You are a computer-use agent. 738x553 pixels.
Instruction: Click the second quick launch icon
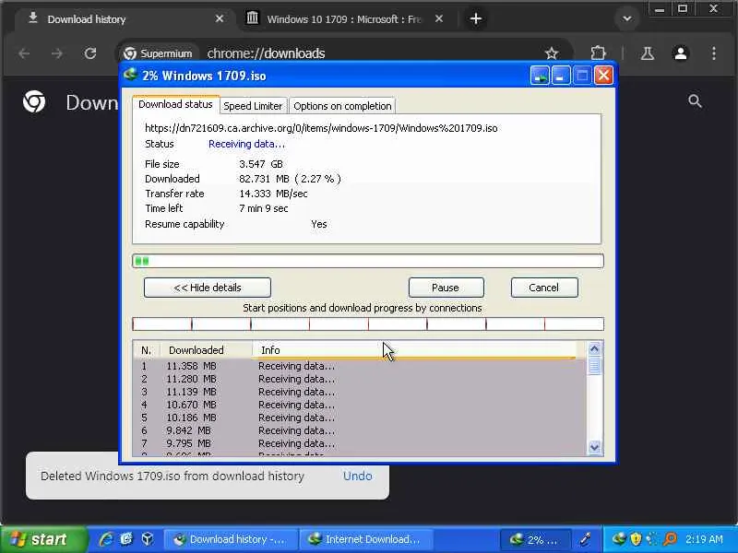(x=126, y=539)
